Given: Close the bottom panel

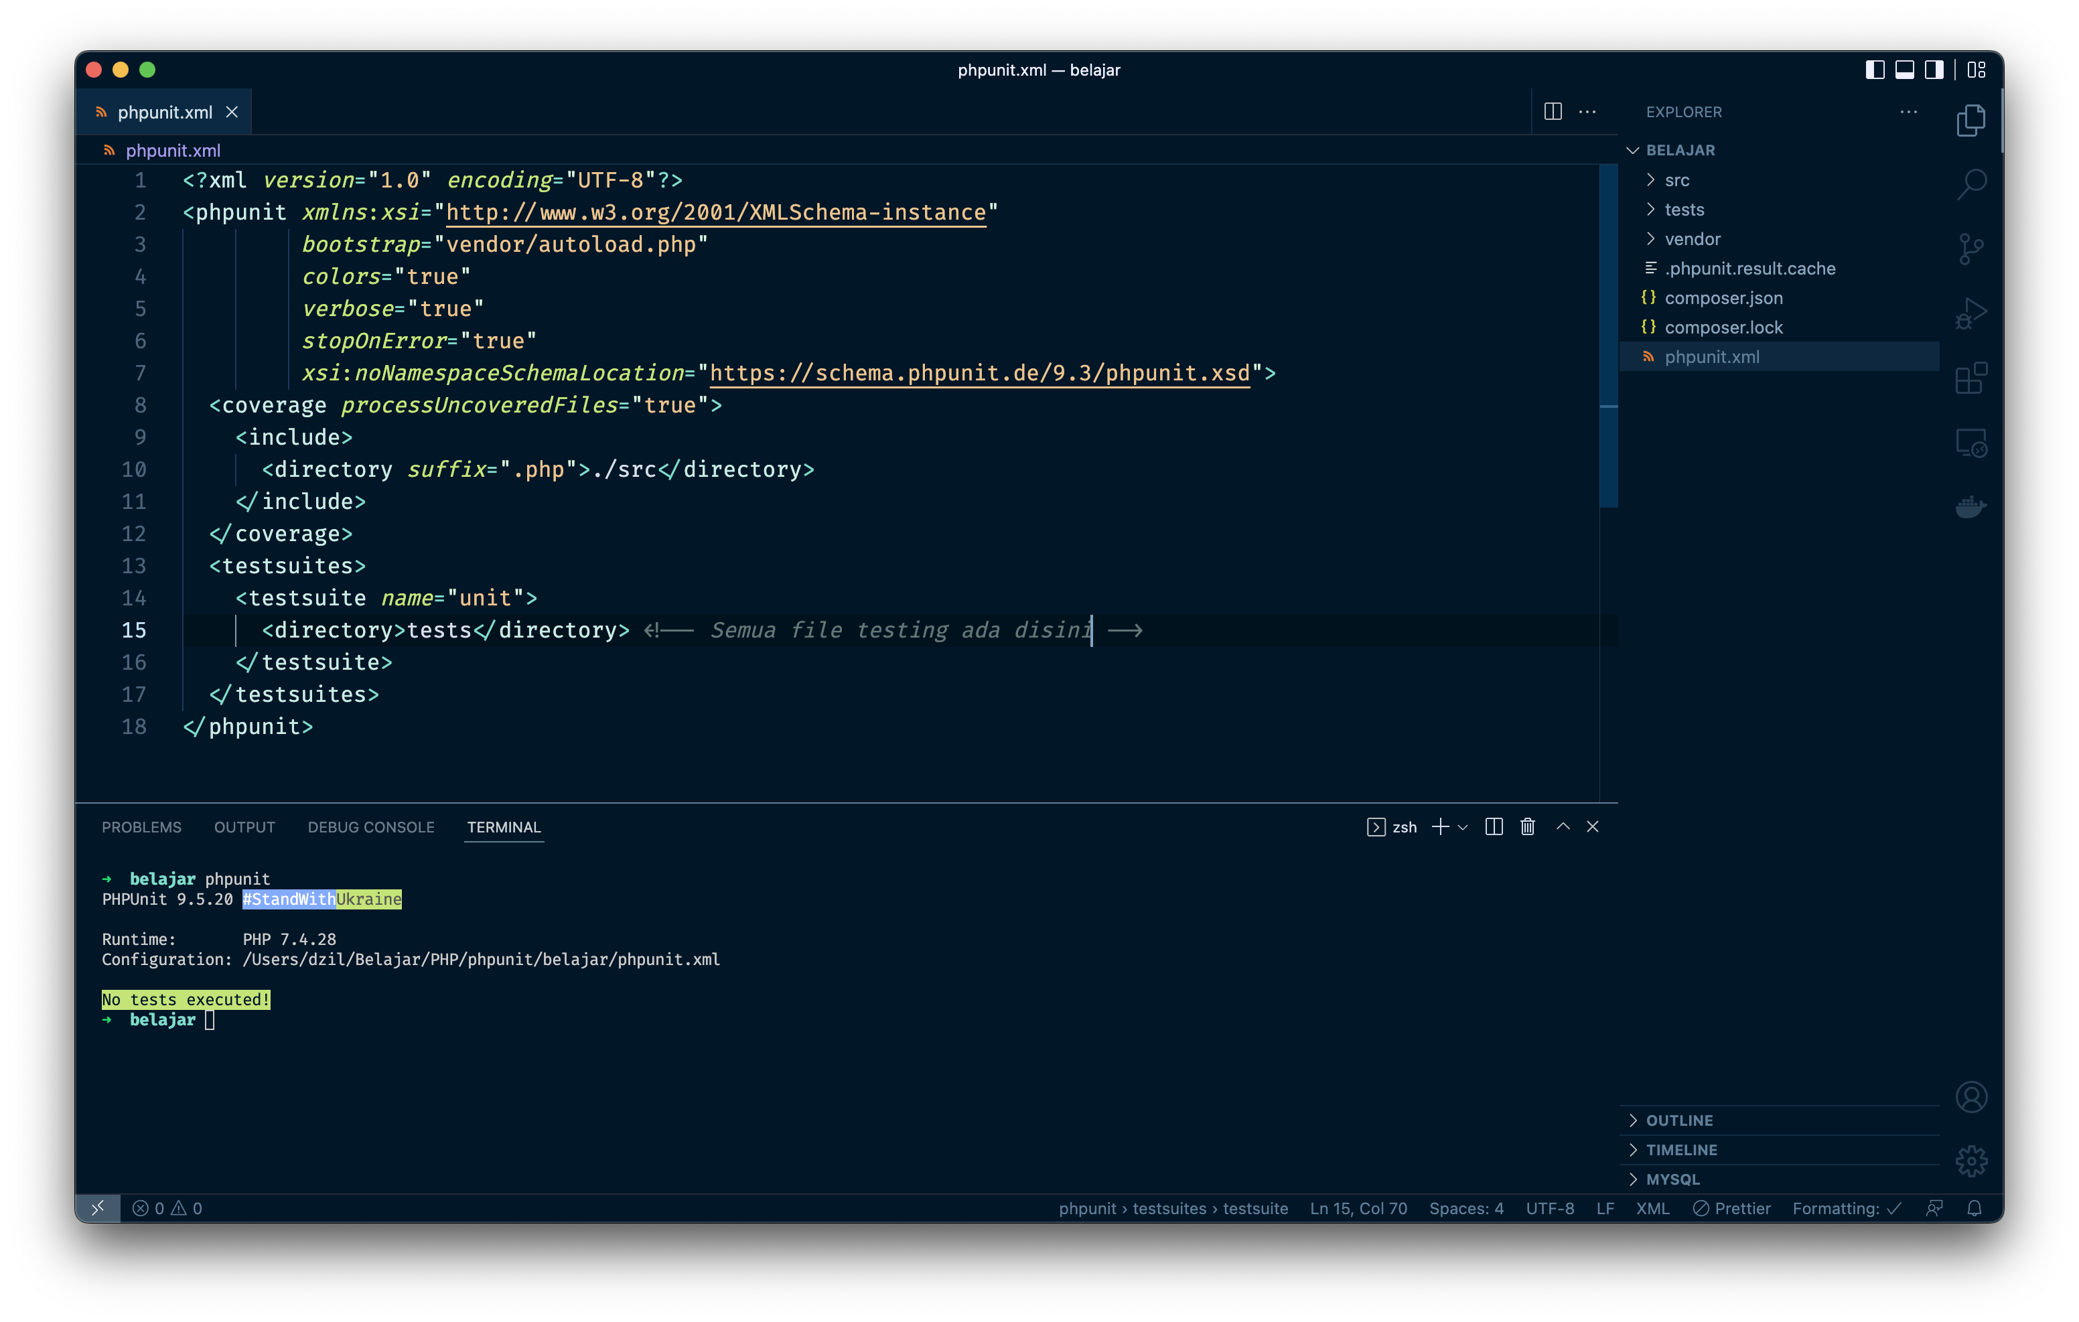Looking at the screenshot, I should (x=1593, y=826).
